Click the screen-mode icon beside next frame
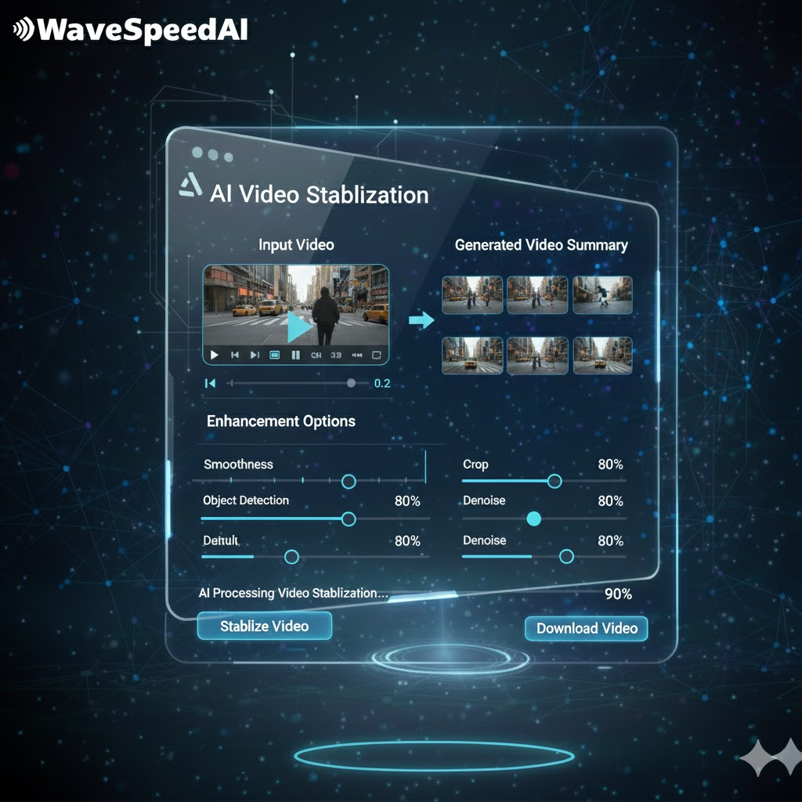Image resolution: width=802 pixels, height=802 pixels. click(275, 355)
